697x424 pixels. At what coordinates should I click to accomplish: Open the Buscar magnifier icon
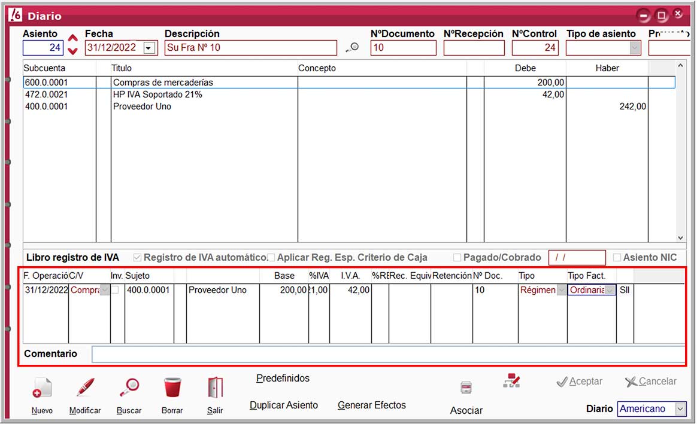[x=129, y=388]
